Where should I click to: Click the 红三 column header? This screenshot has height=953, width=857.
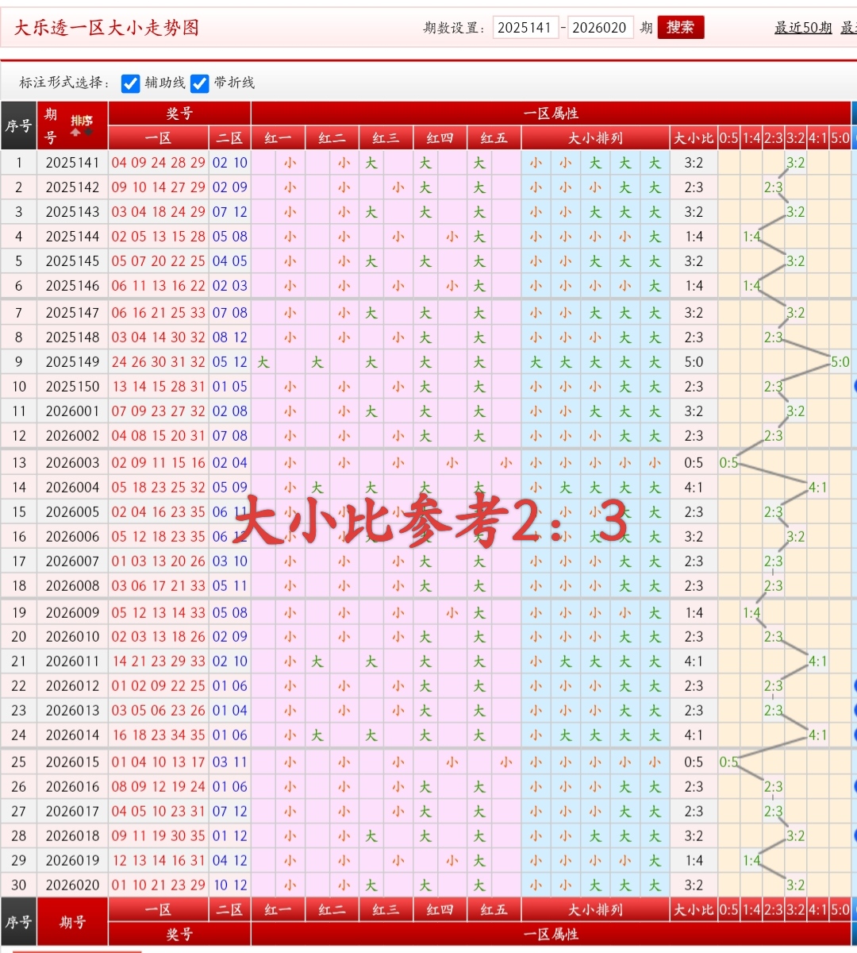[386, 137]
